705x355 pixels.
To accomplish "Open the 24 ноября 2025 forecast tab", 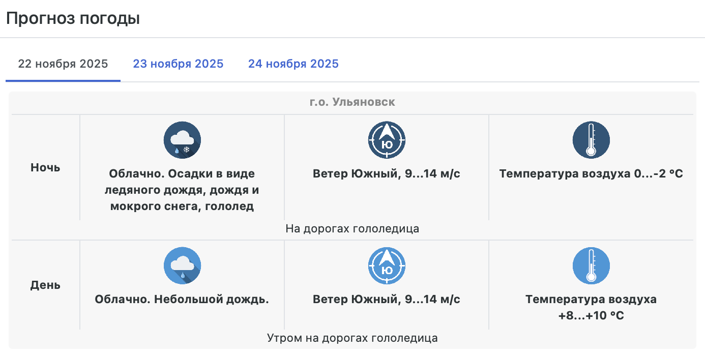I will point(293,64).
